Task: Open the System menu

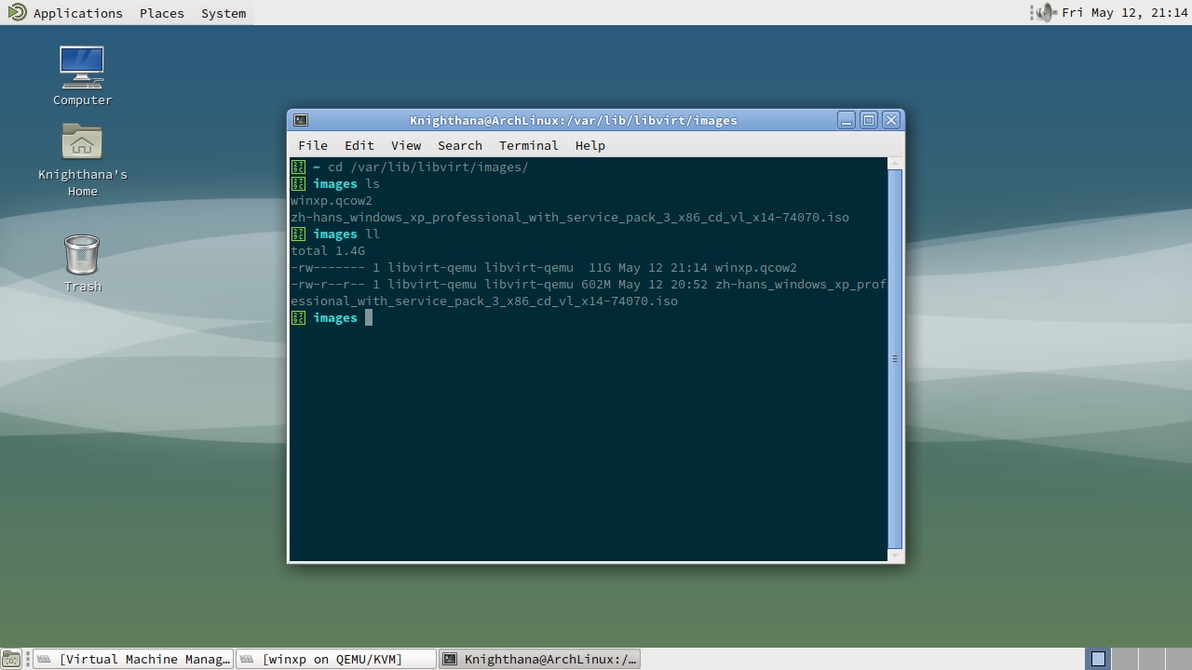Action: [223, 13]
